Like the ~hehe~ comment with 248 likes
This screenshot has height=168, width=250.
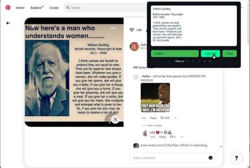(162, 118)
